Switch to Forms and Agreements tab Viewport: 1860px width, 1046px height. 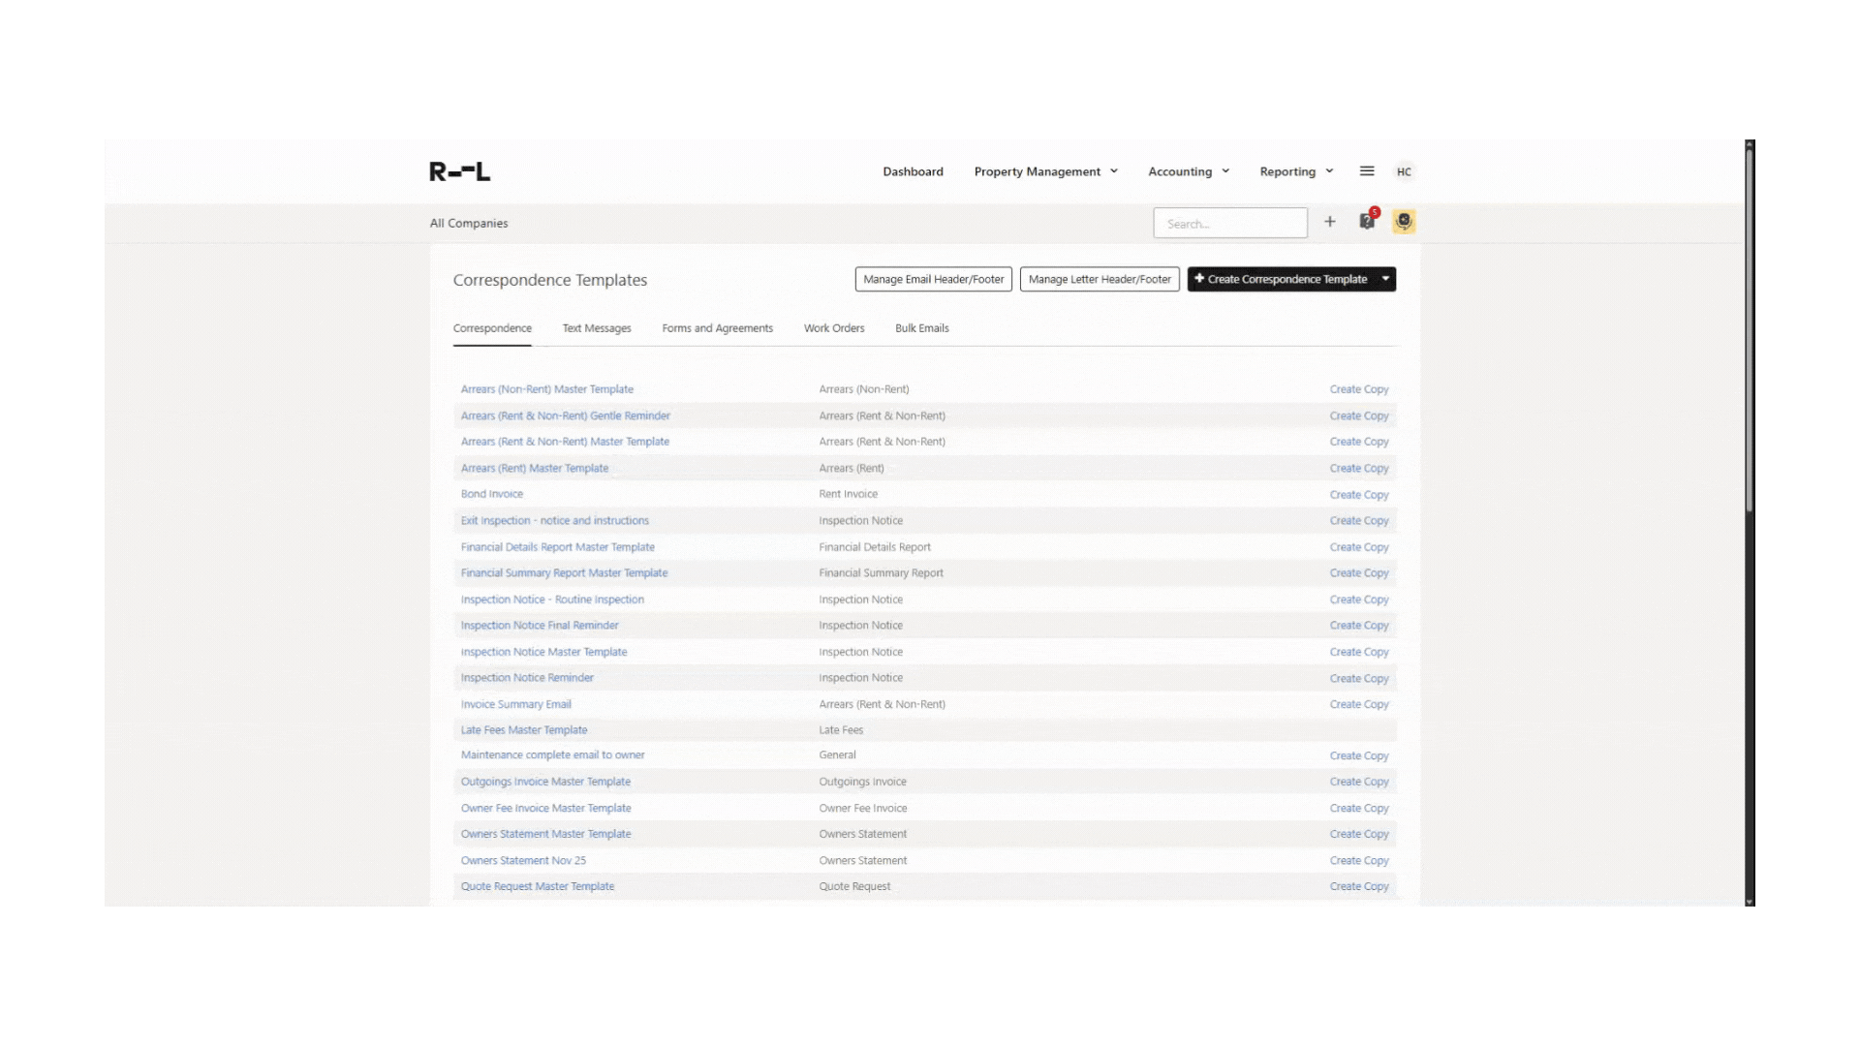coord(717,328)
